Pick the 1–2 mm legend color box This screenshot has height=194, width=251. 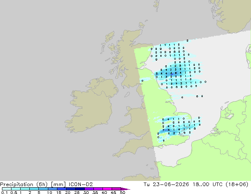pyautogui.click(x=25, y=189)
